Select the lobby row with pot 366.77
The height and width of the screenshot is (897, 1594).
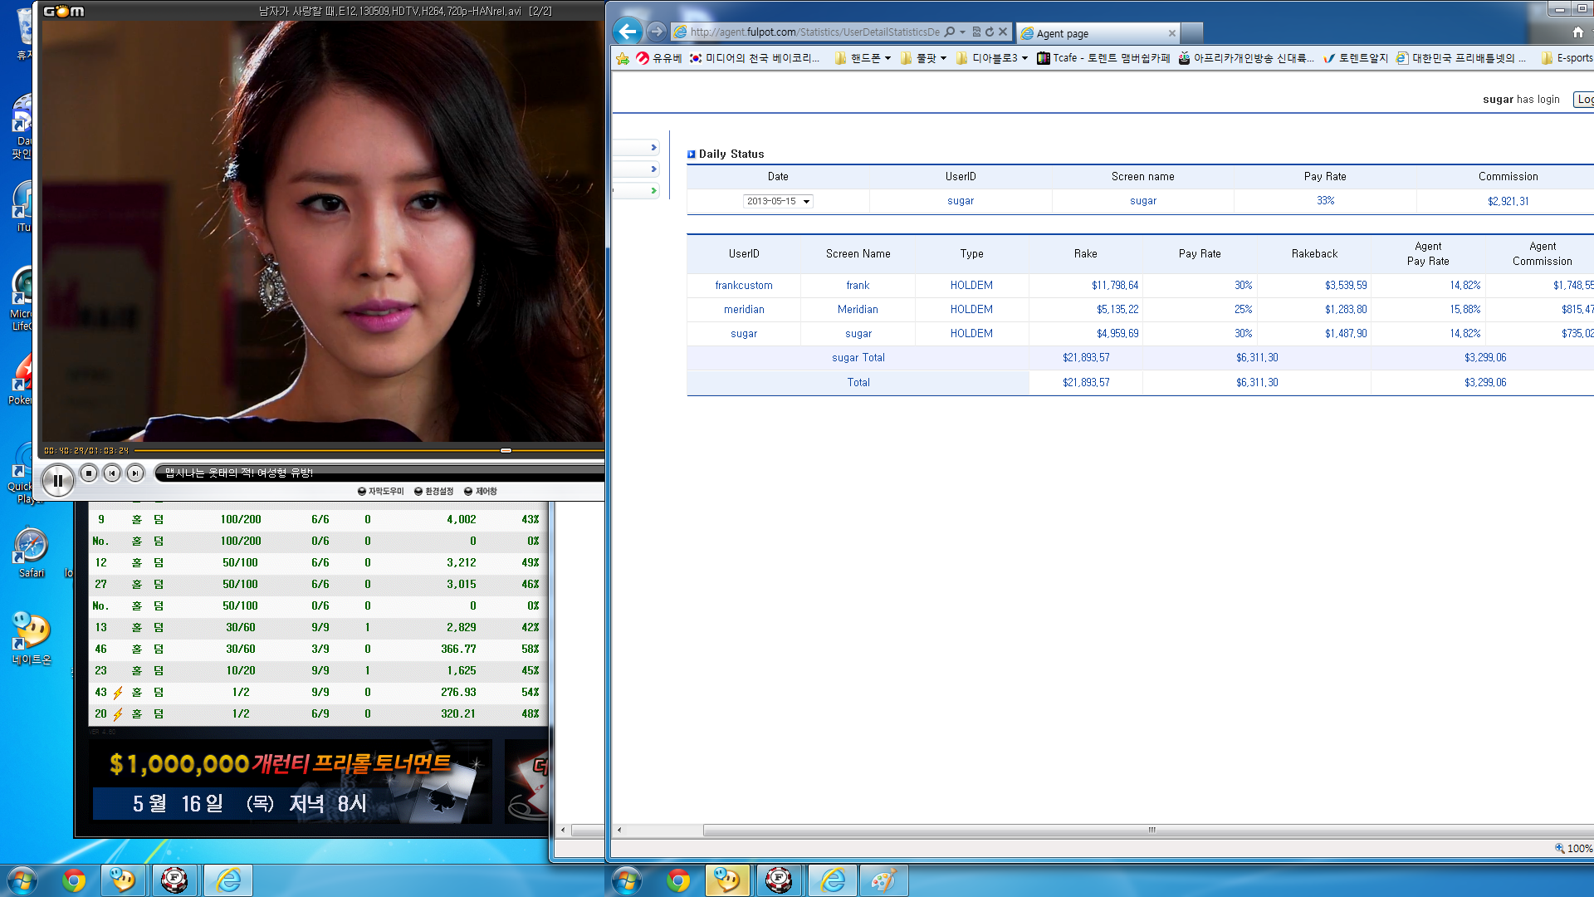[317, 649]
